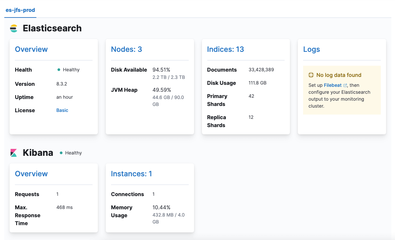Viewport: 395px width, 240px height.
Task: Click the 432.8 MB / 4.0 GB memory text
Action: pyautogui.click(x=169, y=218)
